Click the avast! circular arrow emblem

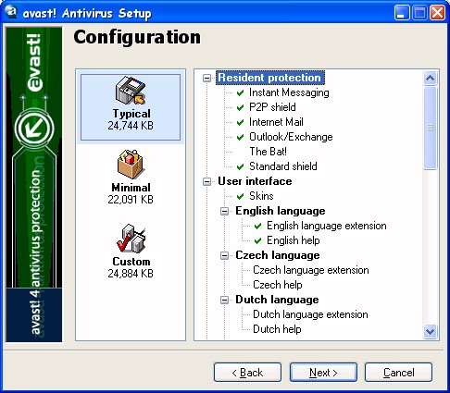[34, 129]
